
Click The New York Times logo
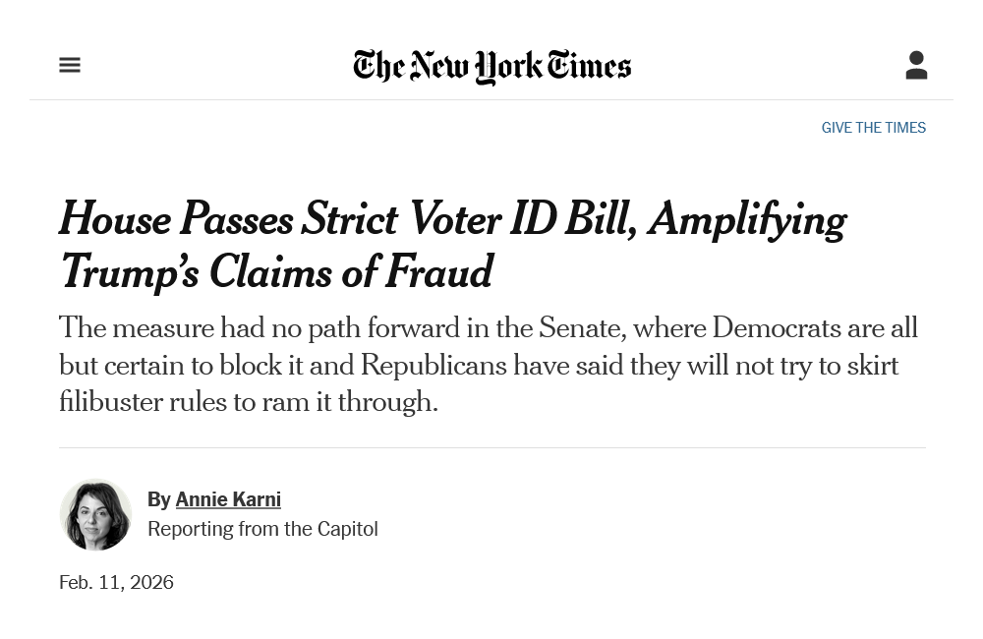(x=491, y=66)
